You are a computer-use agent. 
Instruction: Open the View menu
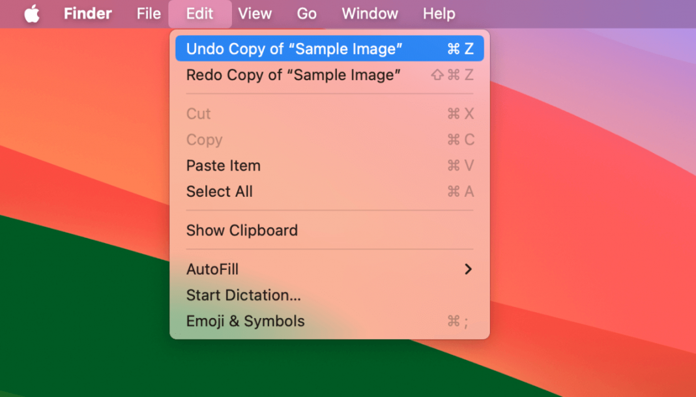[255, 14]
